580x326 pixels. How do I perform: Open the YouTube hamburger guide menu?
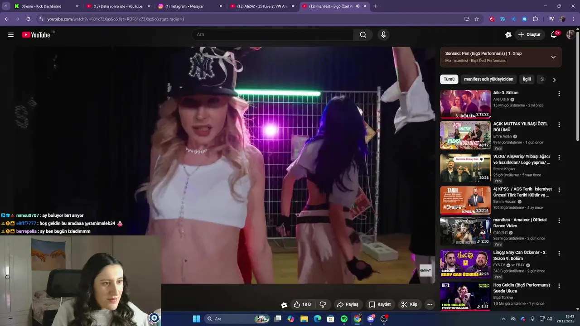pyautogui.click(x=11, y=35)
